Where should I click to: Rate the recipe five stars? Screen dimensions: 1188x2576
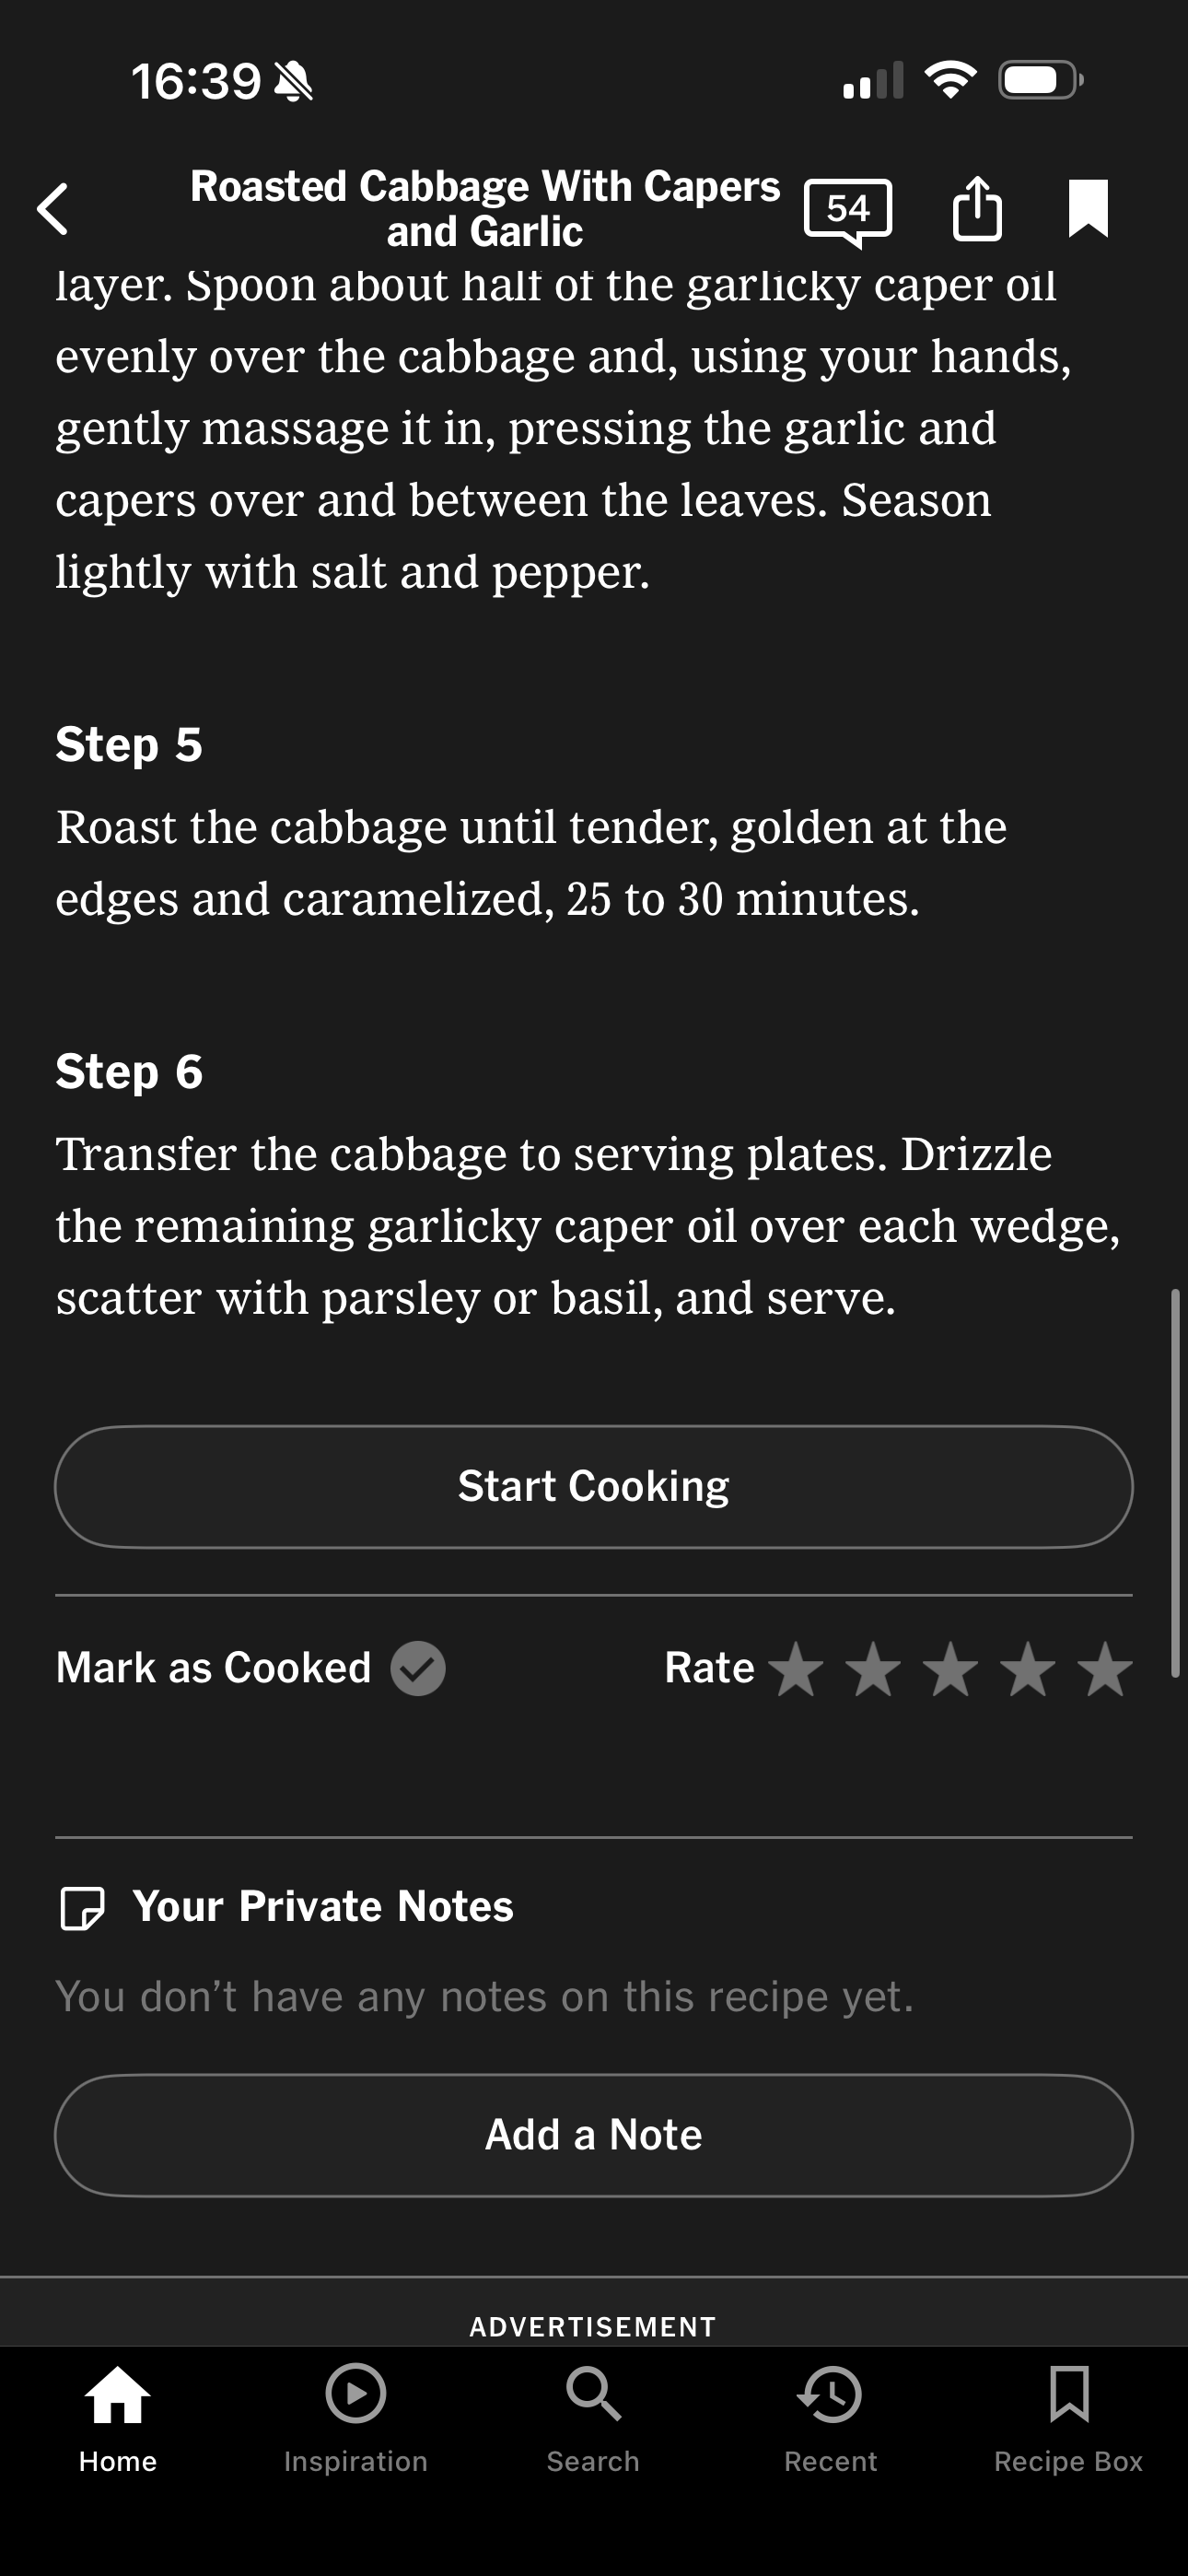[x=1105, y=1669]
